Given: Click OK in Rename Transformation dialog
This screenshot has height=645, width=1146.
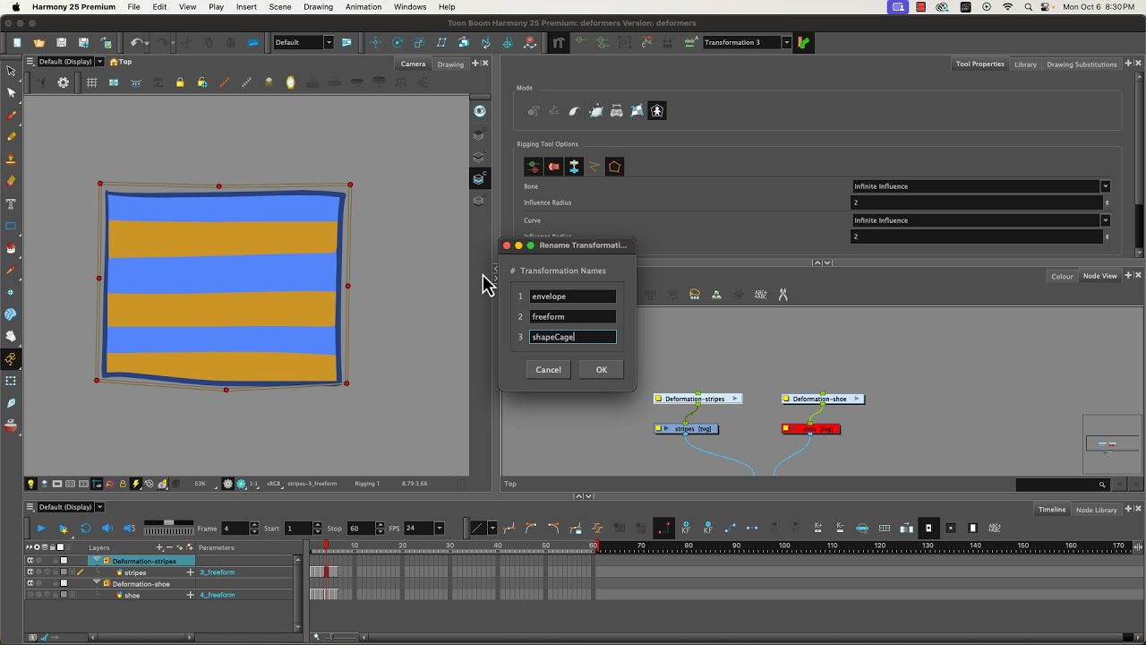Looking at the screenshot, I should click(x=602, y=369).
